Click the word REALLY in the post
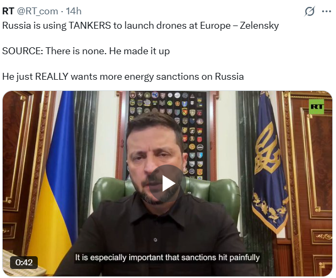Viewport: 336px width, 278px height. coord(52,77)
